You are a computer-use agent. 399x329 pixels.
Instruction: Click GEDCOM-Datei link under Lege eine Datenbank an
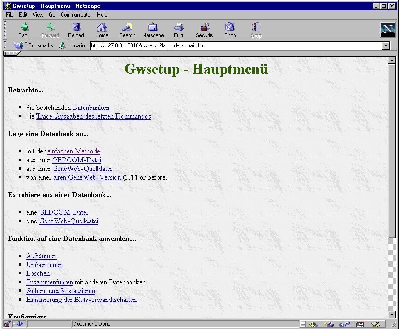[77, 160]
